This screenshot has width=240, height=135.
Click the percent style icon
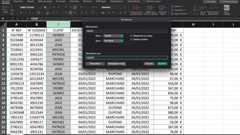coord(109,13)
